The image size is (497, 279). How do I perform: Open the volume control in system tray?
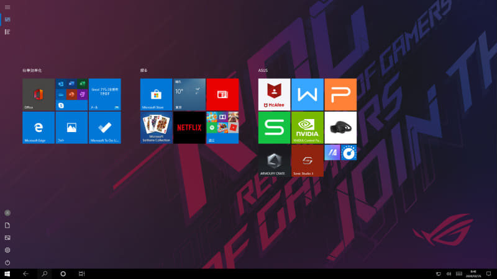tap(449, 274)
